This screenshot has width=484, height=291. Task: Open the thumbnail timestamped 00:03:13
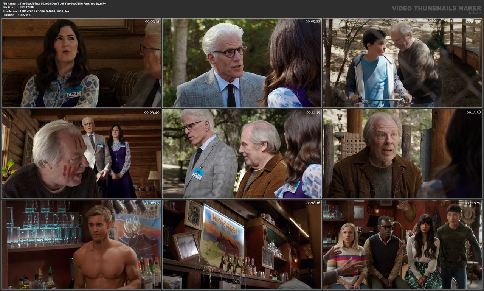pyautogui.click(x=81, y=62)
